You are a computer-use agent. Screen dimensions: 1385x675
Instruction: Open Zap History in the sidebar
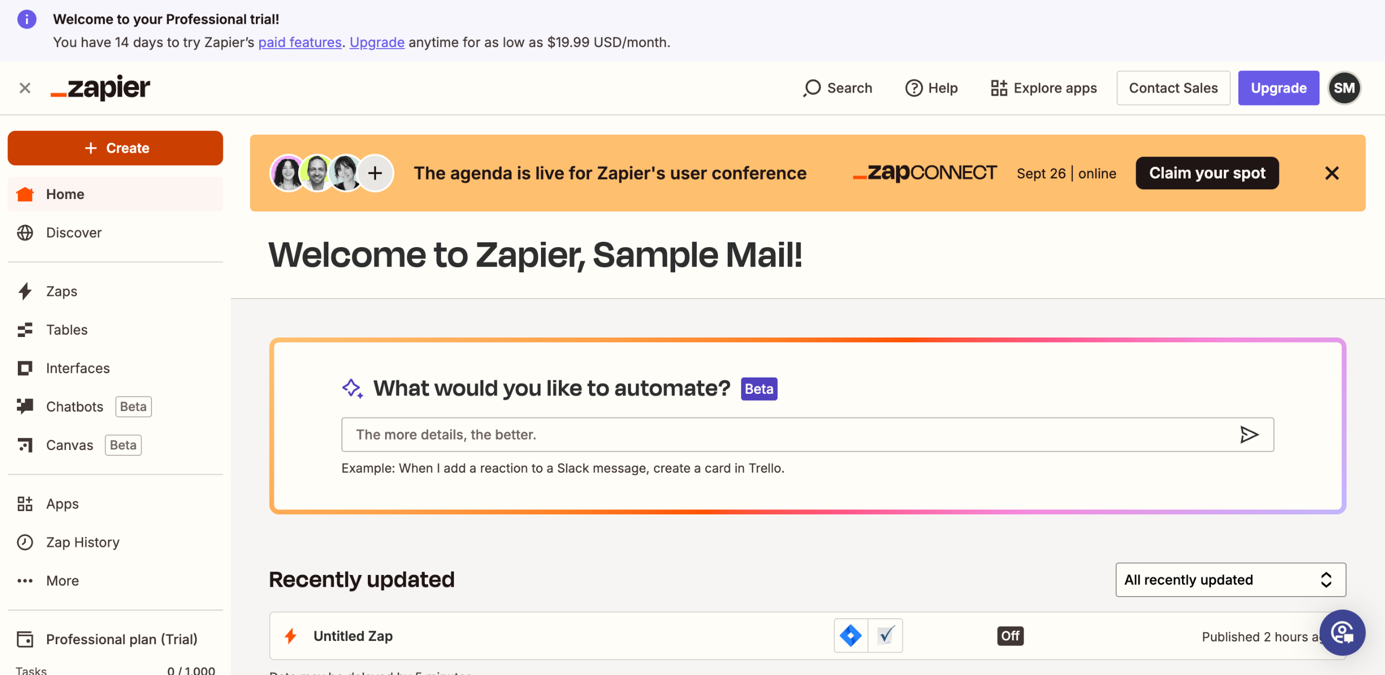coord(82,542)
